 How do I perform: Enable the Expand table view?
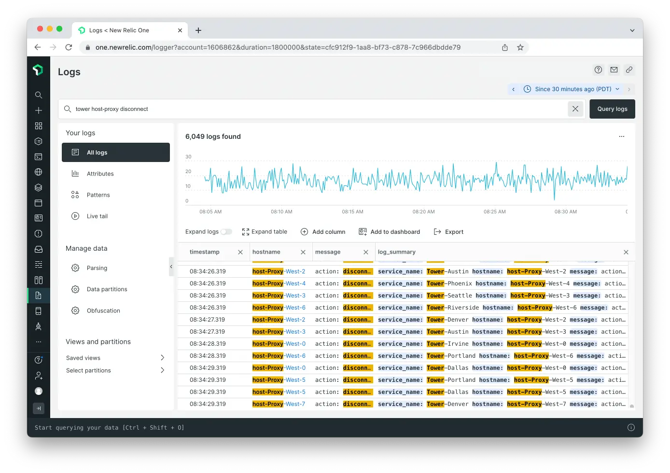[265, 231]
